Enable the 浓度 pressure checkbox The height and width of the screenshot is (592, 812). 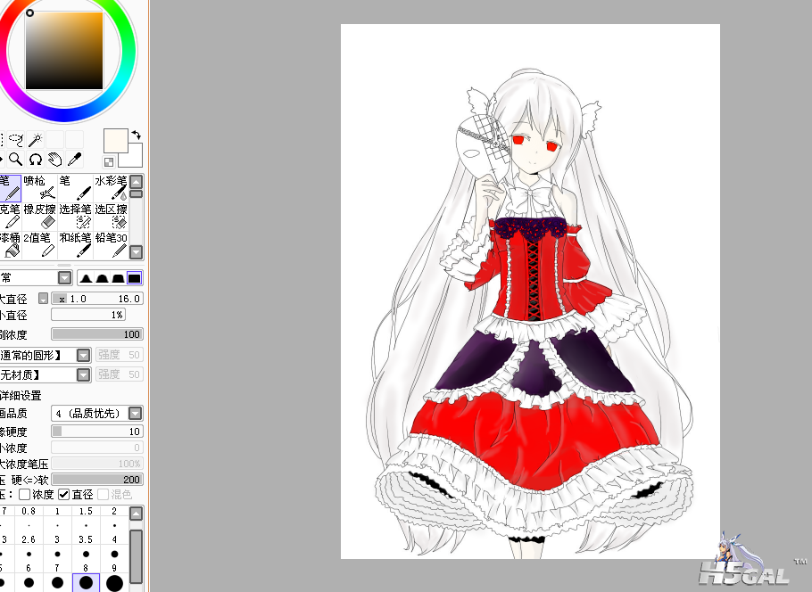click(25, 494)
